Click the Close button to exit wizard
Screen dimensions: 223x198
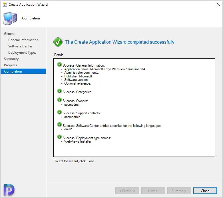click(205, 191)
